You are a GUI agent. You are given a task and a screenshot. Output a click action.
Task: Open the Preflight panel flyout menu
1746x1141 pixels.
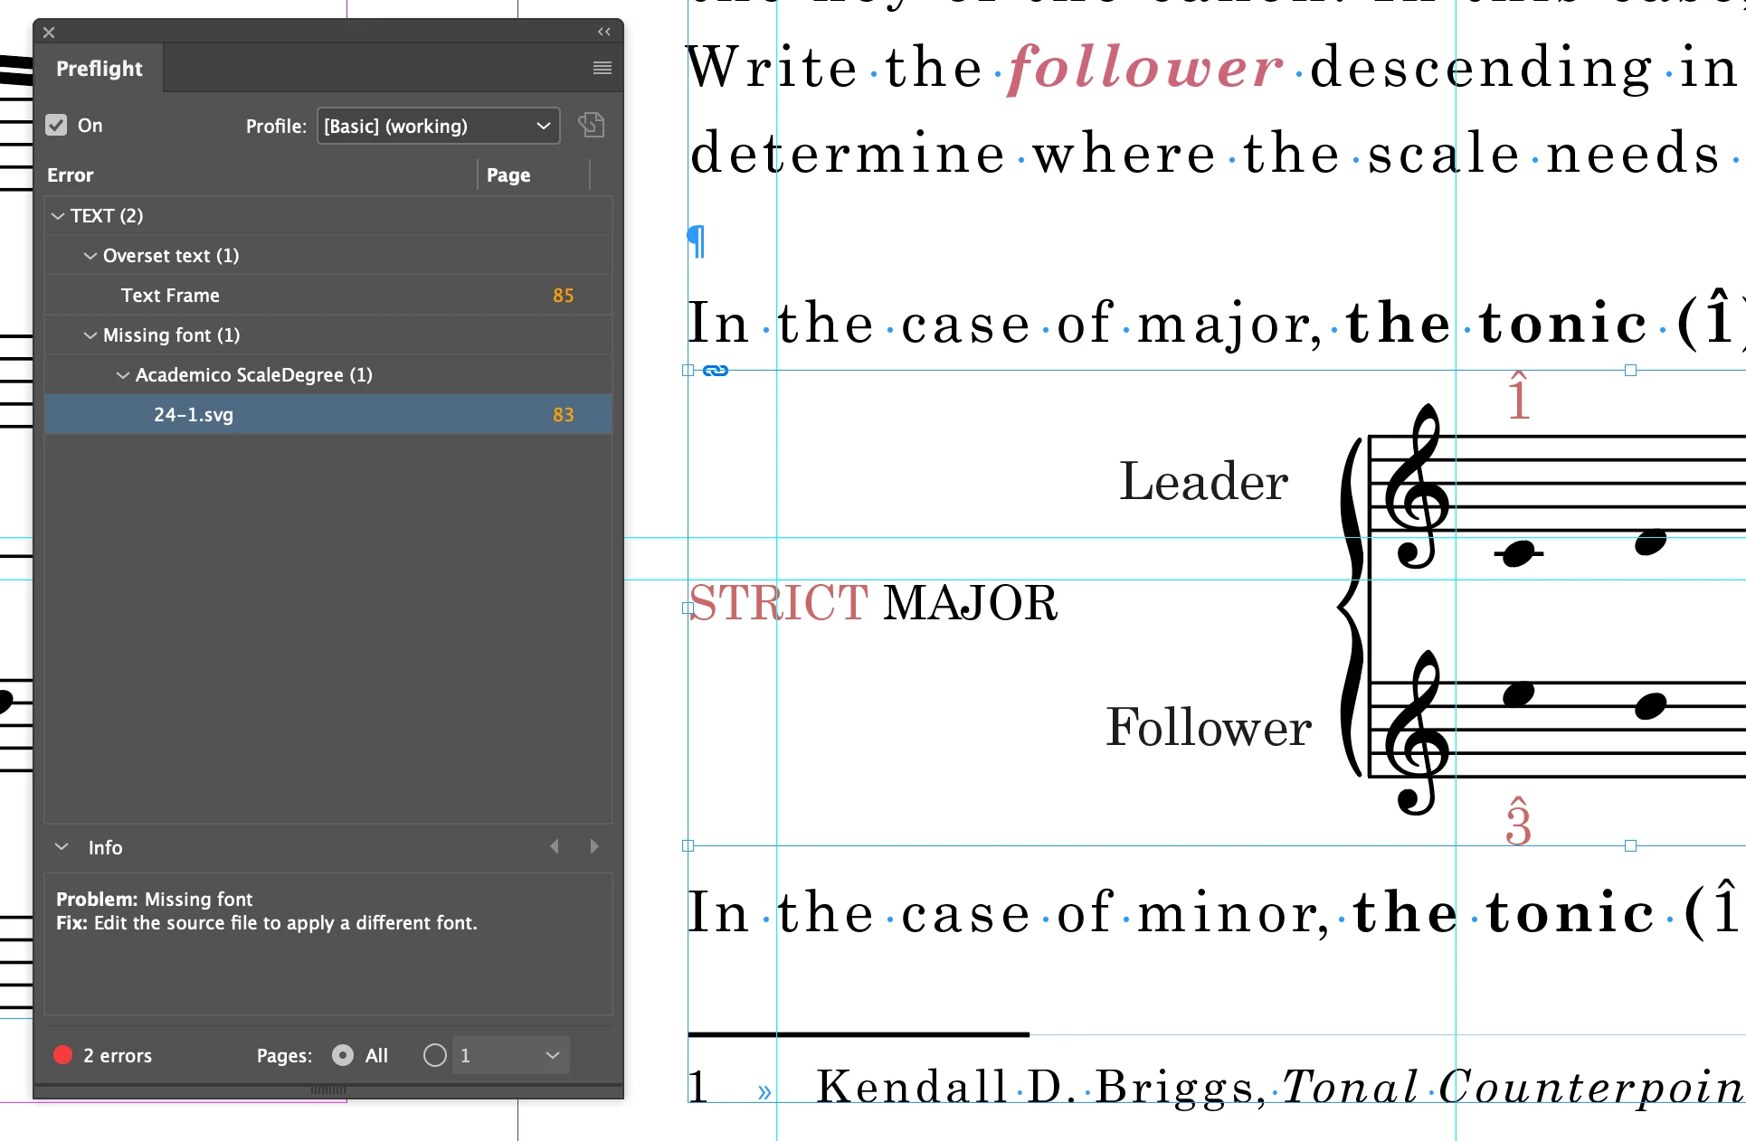coord(602,68)
